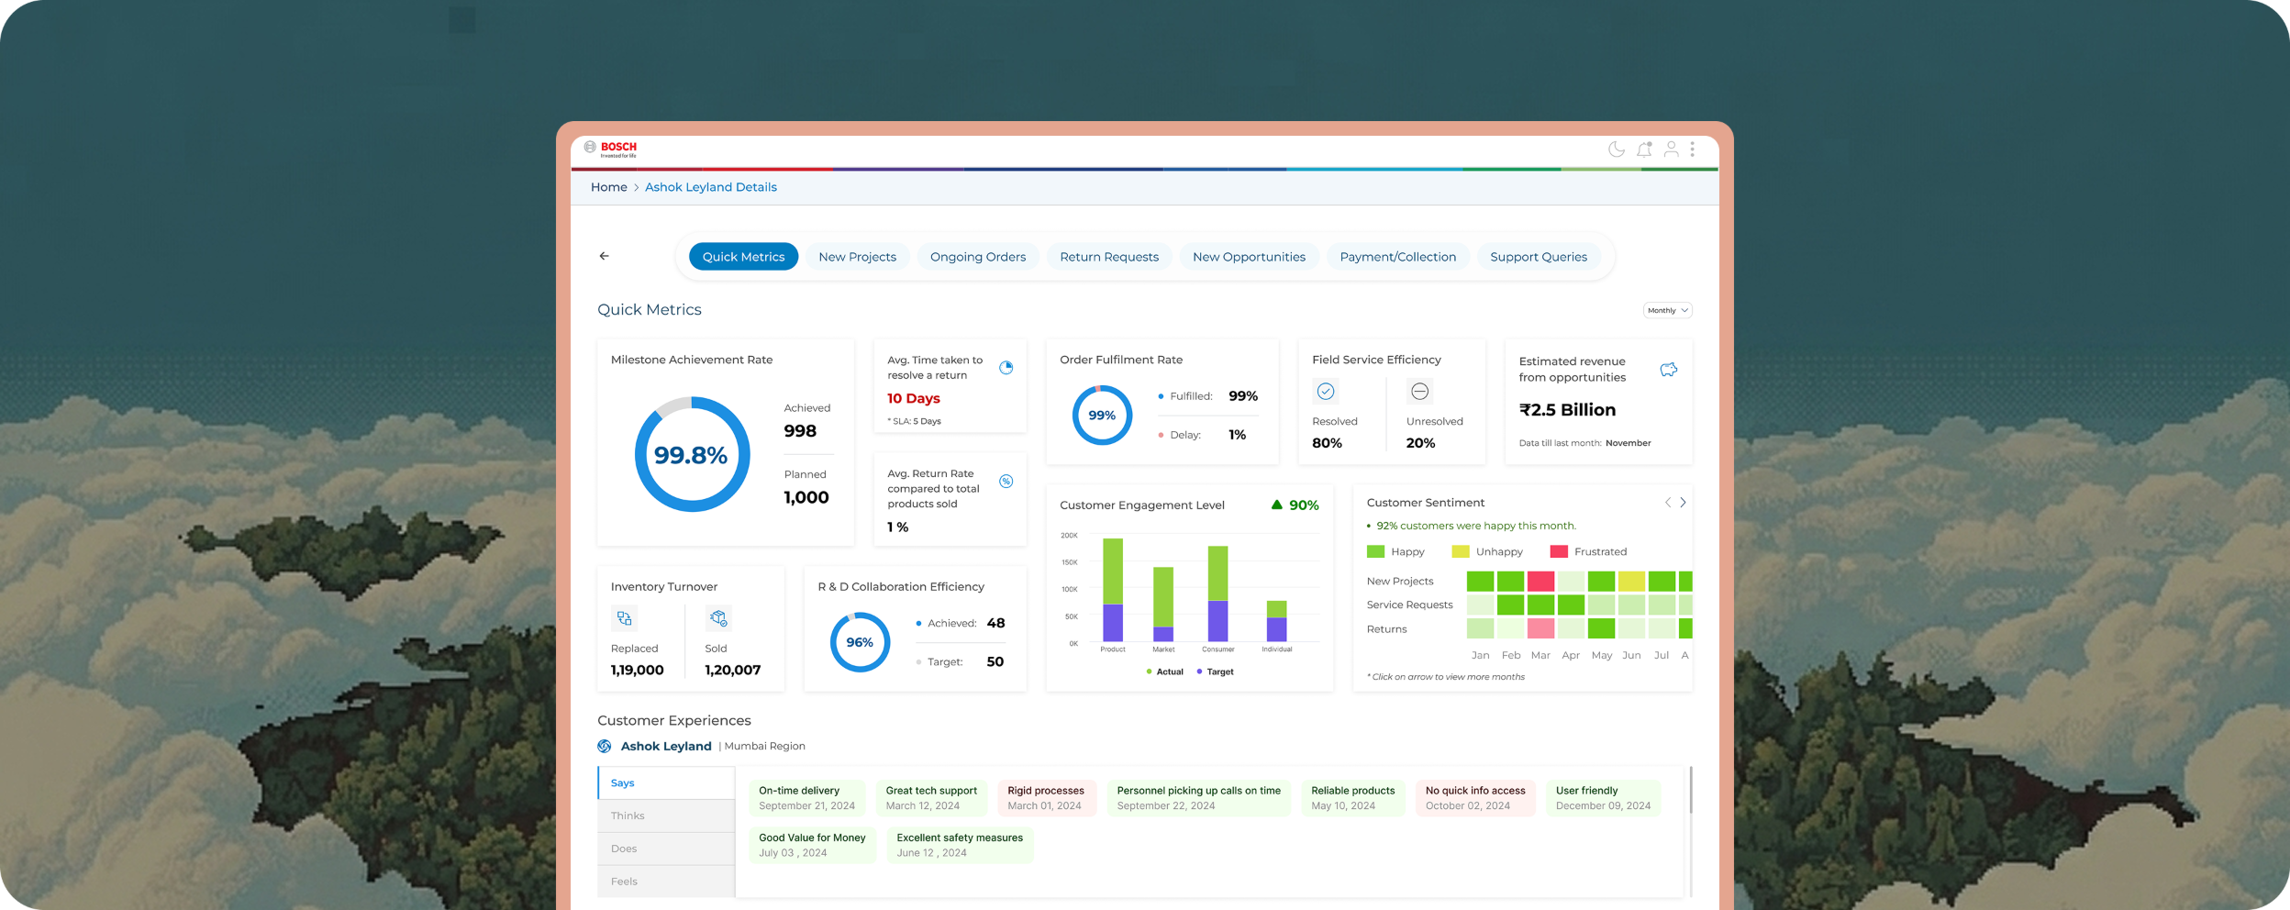Viewport: 2290px width, 910px height.
Task: Open the Ongoing Orders tab
Action: click(977, 257)
